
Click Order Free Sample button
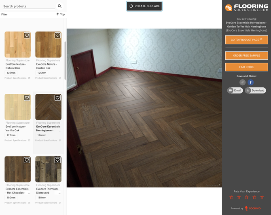click(x=246, y=55)
